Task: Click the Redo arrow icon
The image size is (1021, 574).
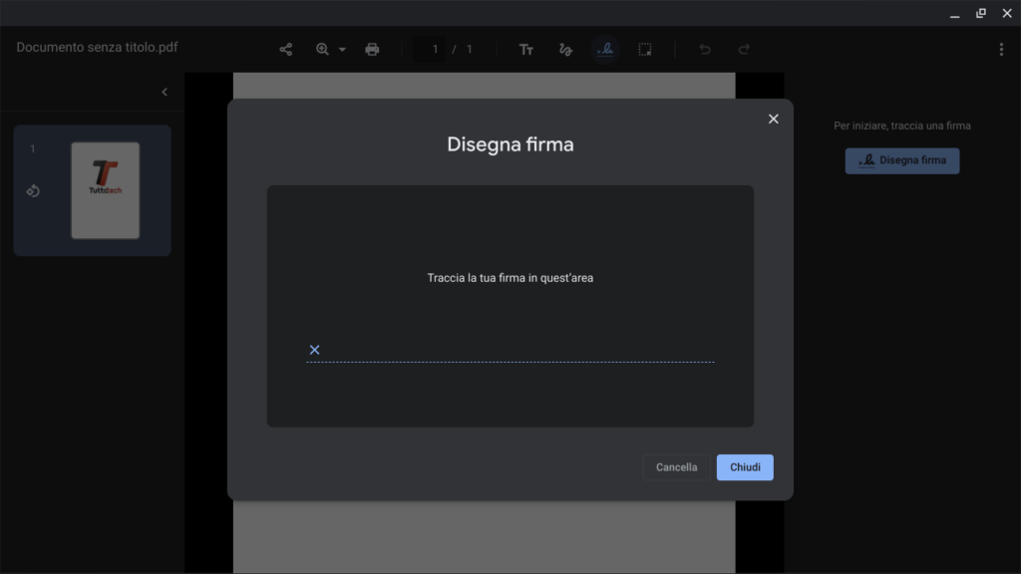Action: tap(744, 48)
